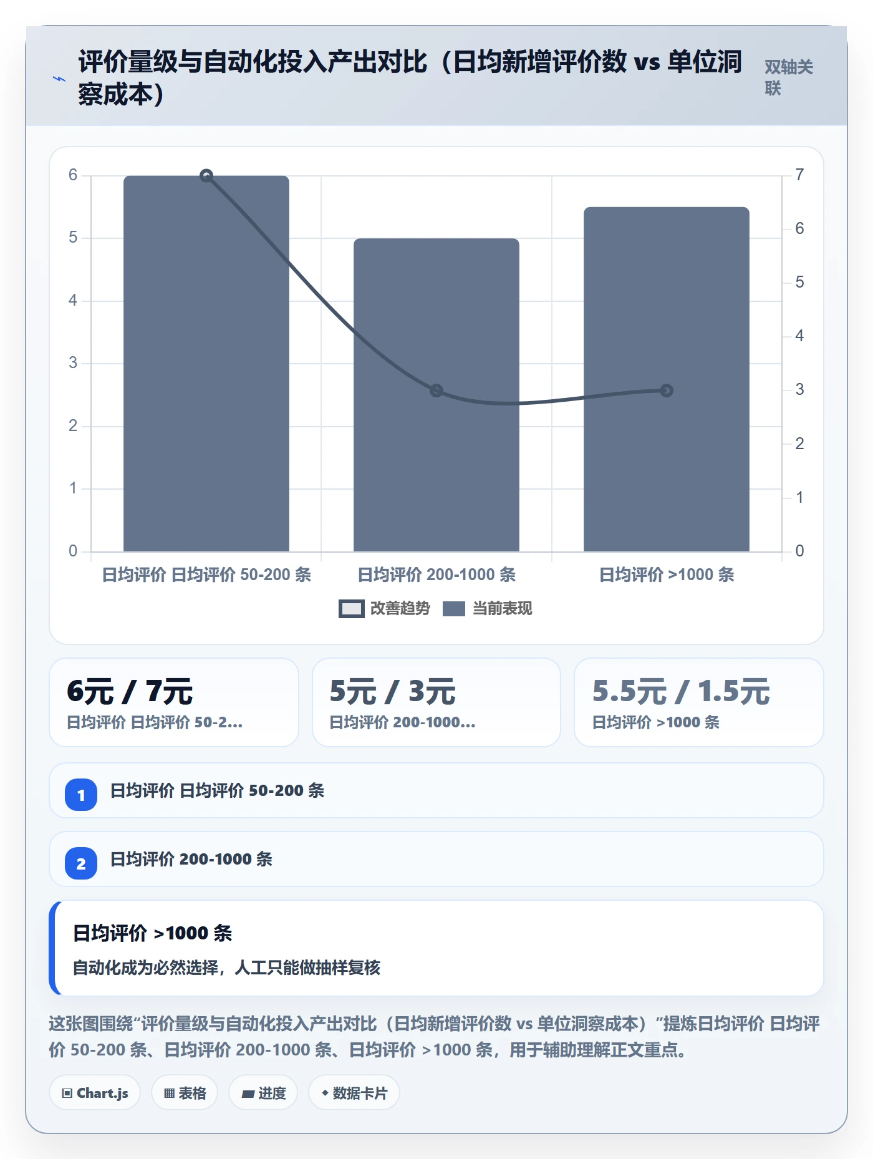Viewport: 873px width, 1159px height.
Task: Toggle the 当前表现 legend entry
Action: click(487, 608)
